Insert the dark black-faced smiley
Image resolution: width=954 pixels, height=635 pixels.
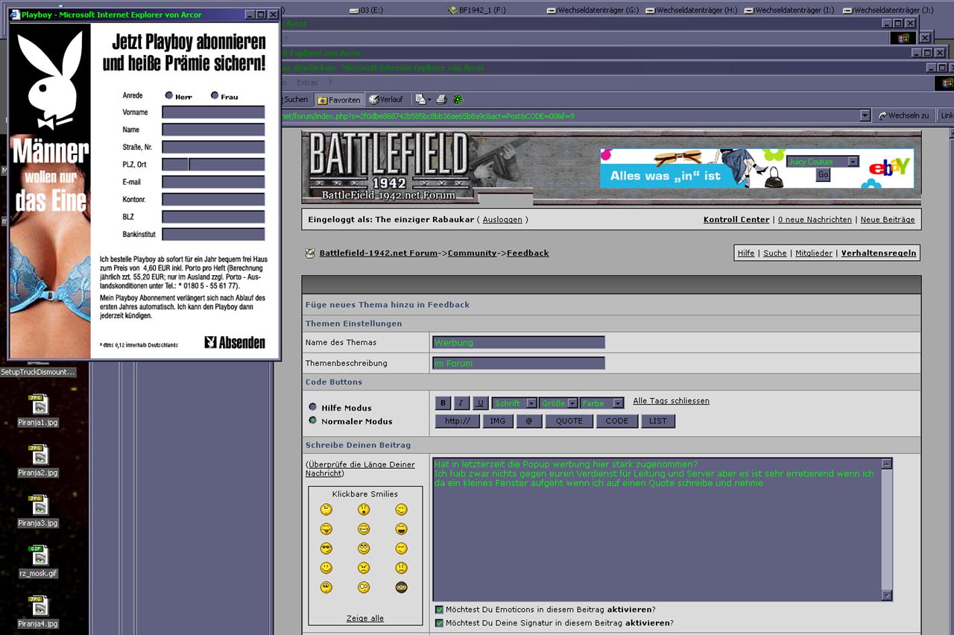(x=402, y=587)
